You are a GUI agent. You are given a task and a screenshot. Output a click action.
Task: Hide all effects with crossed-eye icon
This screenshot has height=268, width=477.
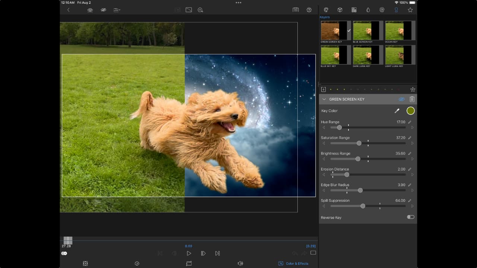[x=103, y=10]
